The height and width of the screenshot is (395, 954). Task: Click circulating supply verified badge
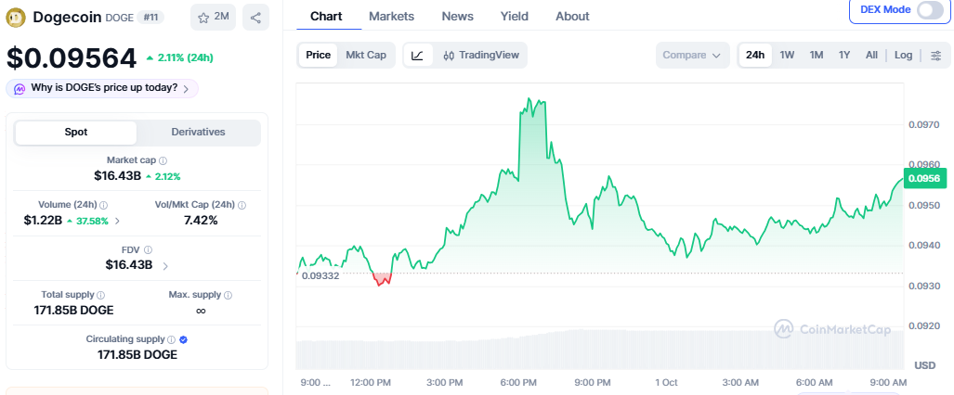[184, 339]
